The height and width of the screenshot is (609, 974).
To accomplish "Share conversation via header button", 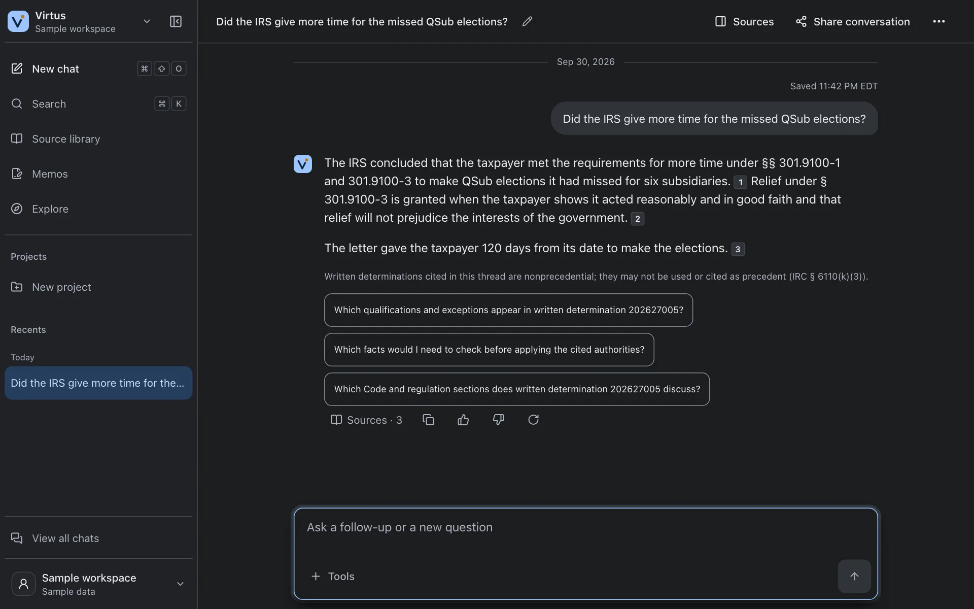I will click(x=852, y=21).
